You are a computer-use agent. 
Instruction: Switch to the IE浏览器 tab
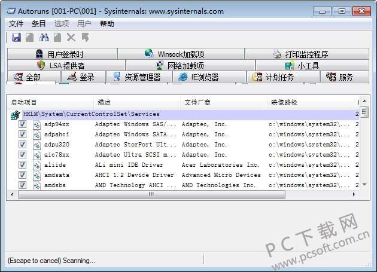click(209, 77)
